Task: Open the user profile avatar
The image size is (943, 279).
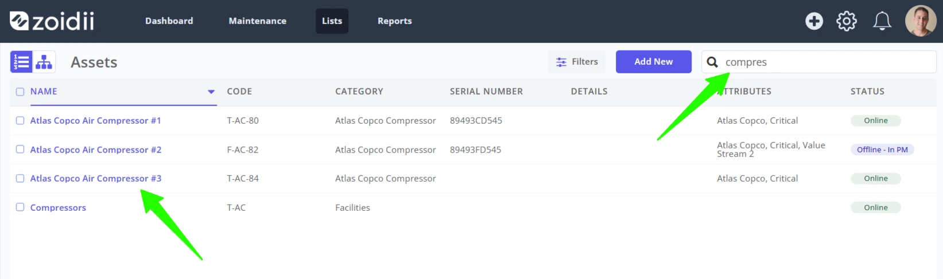Action: (921, 21)
